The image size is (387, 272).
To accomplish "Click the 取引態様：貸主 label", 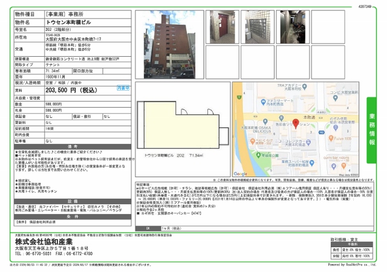I will pyautogui.click(x=344, y=239).
